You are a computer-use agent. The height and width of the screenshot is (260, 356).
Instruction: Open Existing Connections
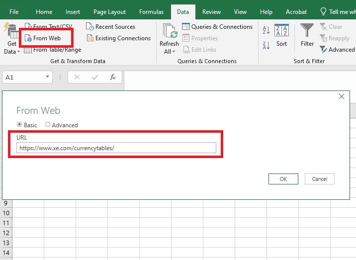point(118,38)
